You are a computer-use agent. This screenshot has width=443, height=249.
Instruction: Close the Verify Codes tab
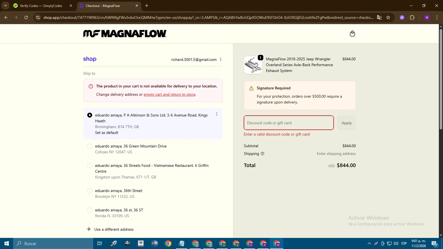click(x=71, y=6)
